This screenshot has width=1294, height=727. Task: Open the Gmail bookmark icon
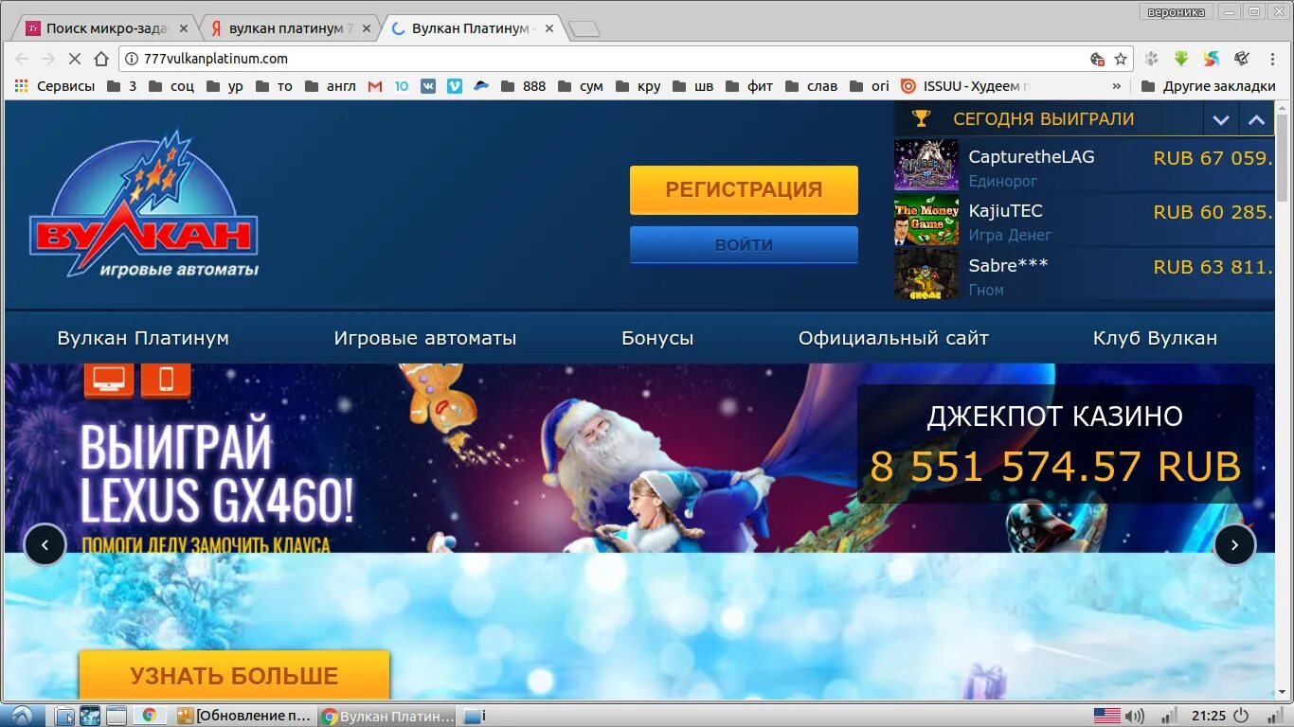click(375, 86)
